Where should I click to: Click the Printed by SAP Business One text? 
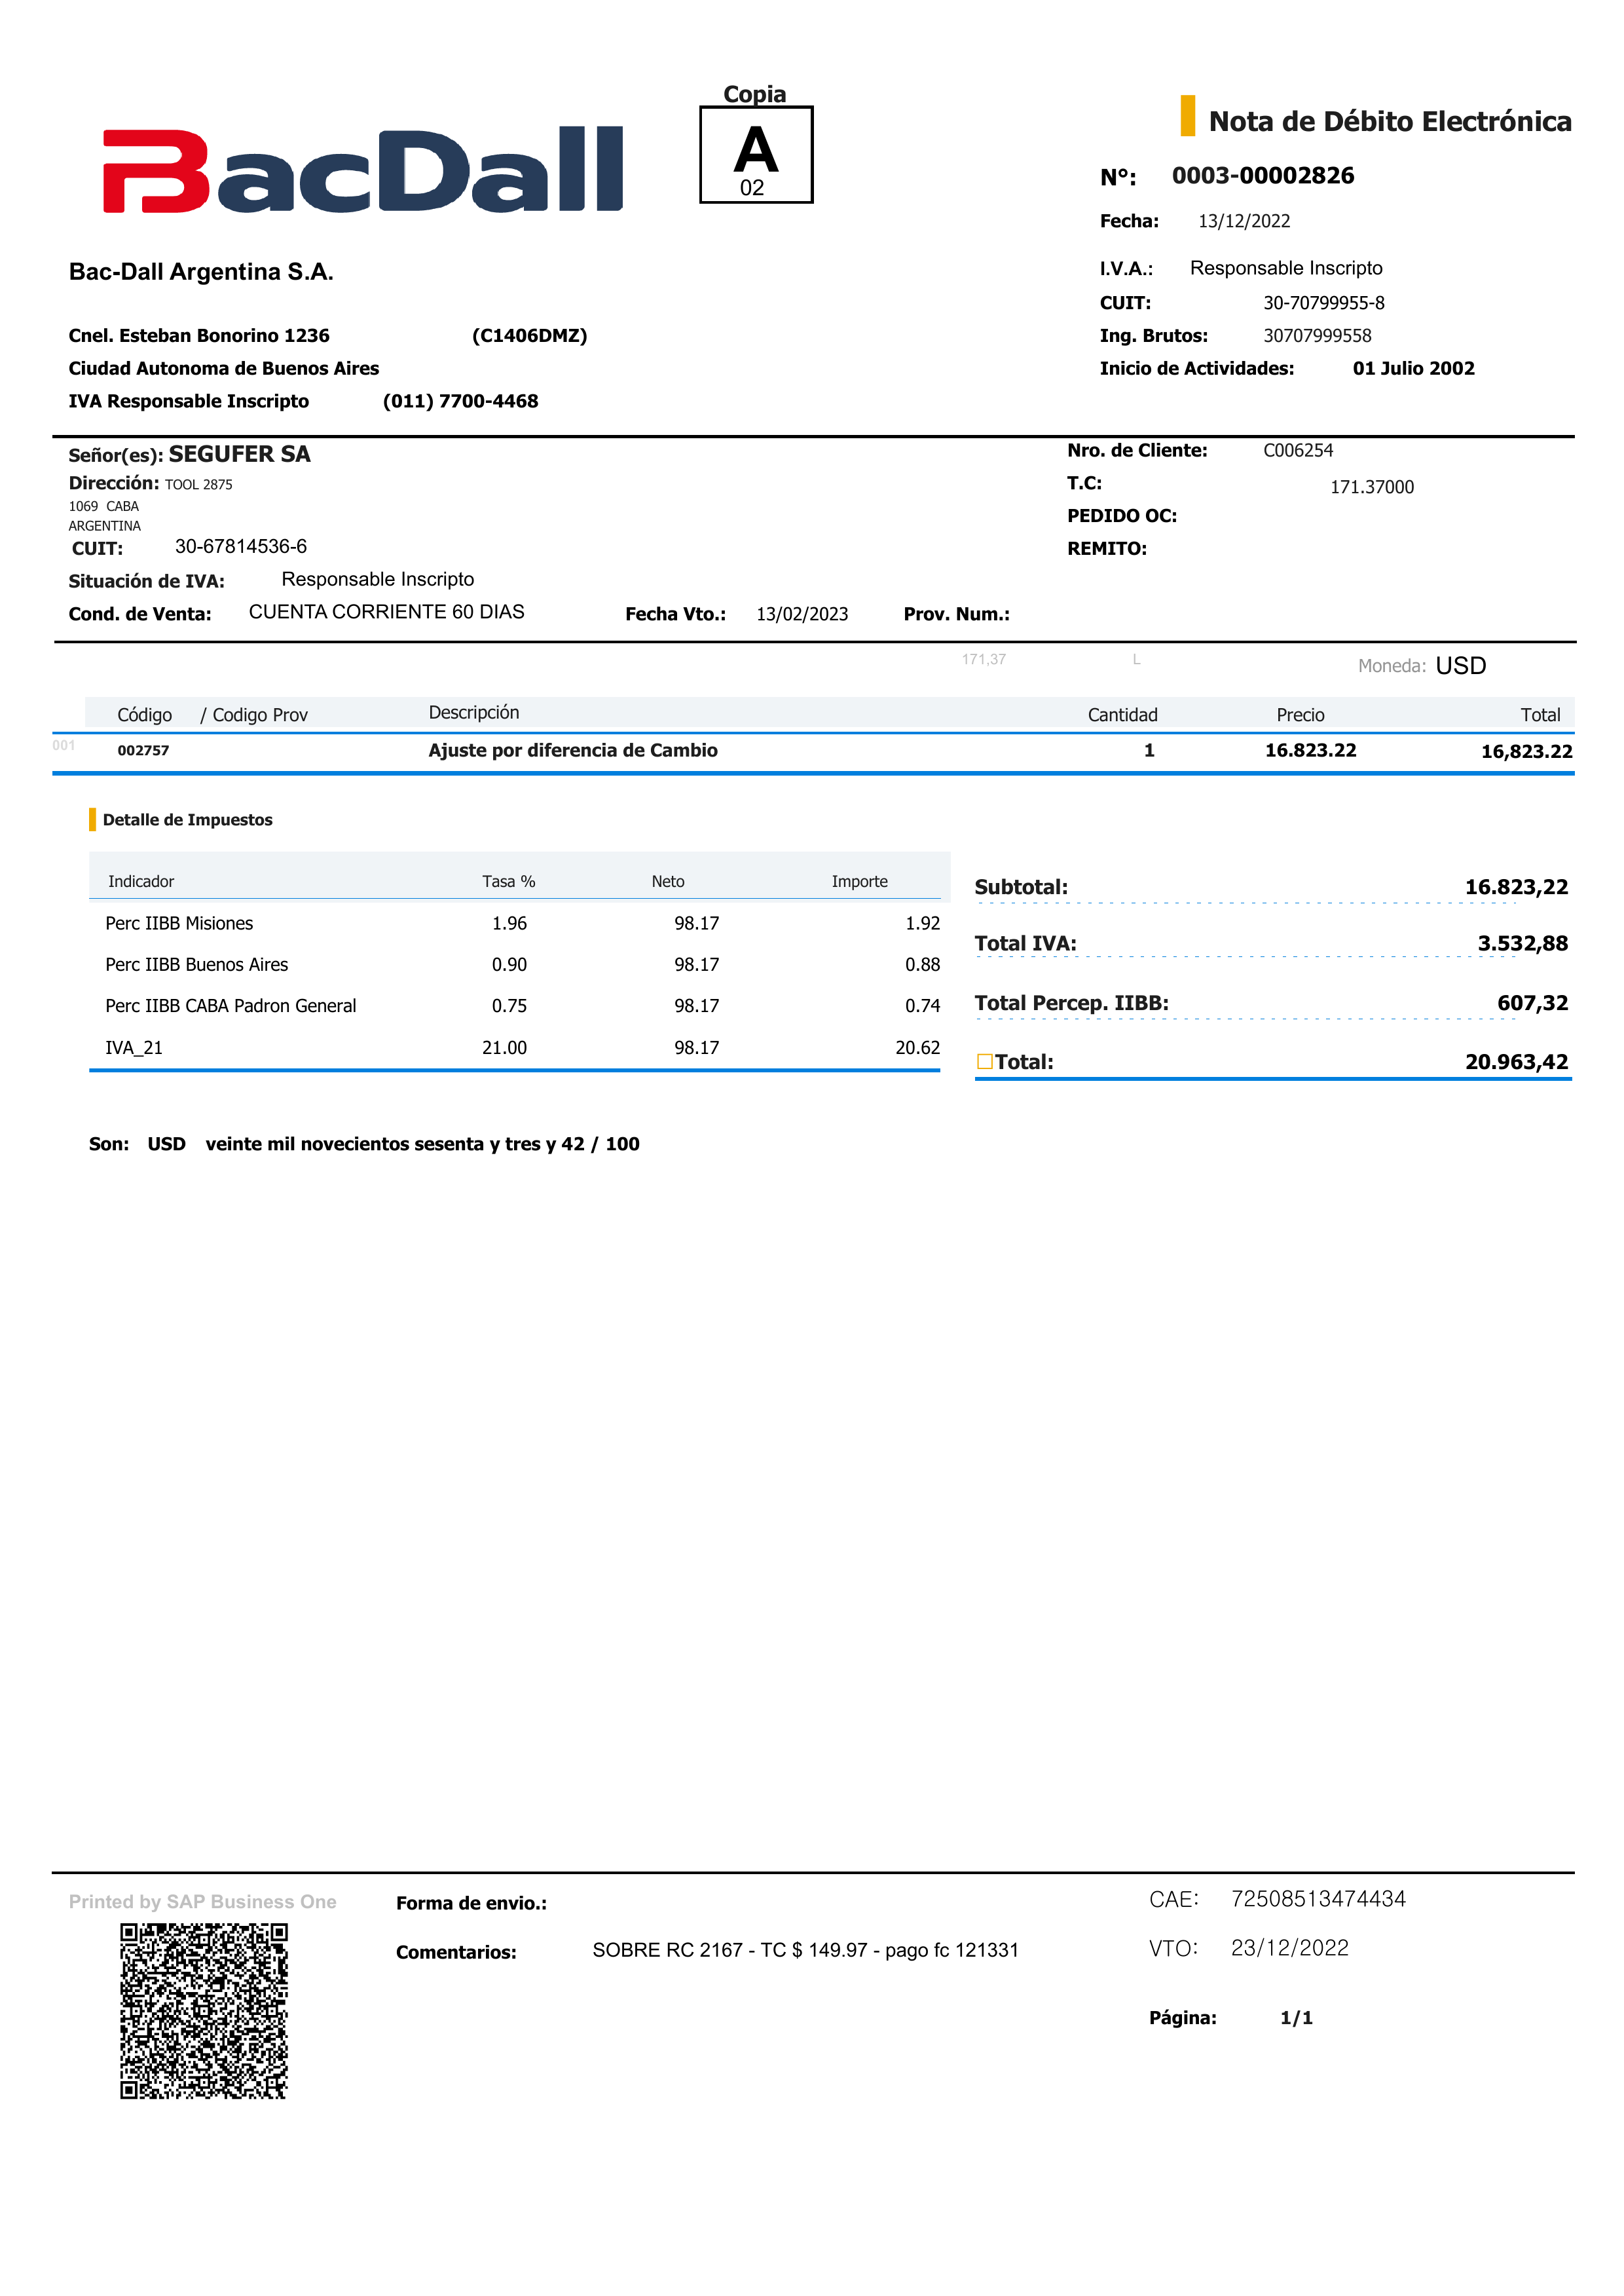click(x=202, y=1902)
